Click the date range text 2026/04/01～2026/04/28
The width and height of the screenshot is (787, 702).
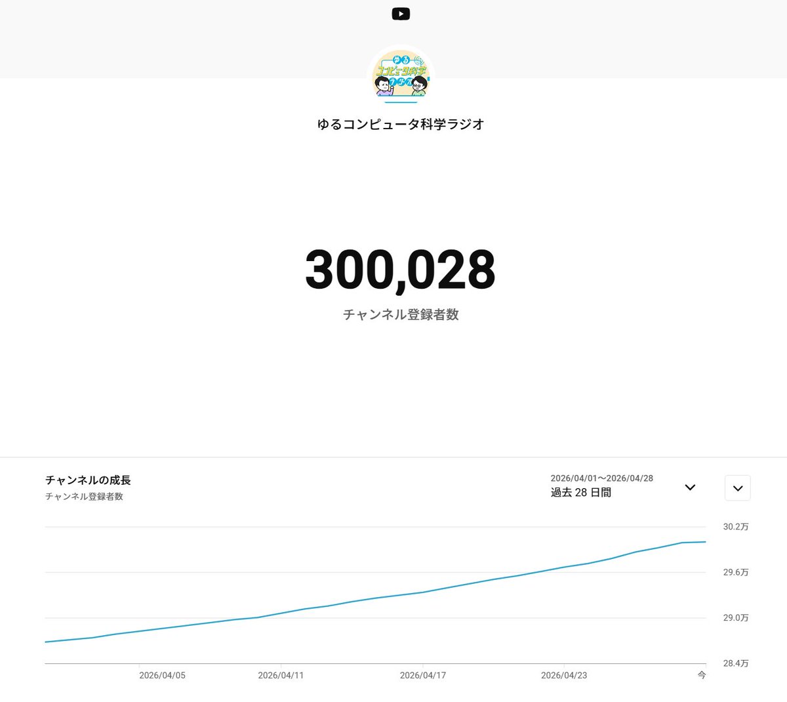tap(601, 478)
